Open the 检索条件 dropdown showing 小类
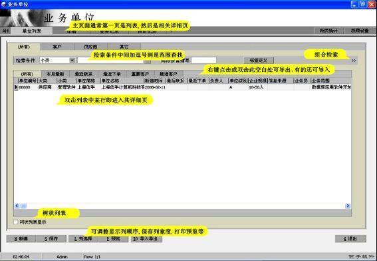The height and width of the screenshot is (261, 377). (57, 61)
